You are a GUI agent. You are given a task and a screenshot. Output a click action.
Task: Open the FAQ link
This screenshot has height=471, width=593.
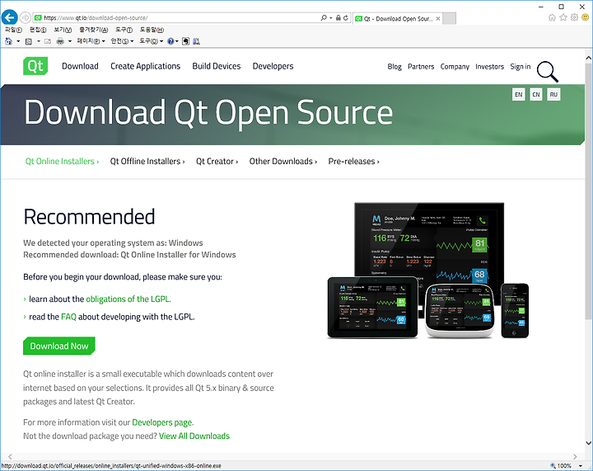pos(69,317)
